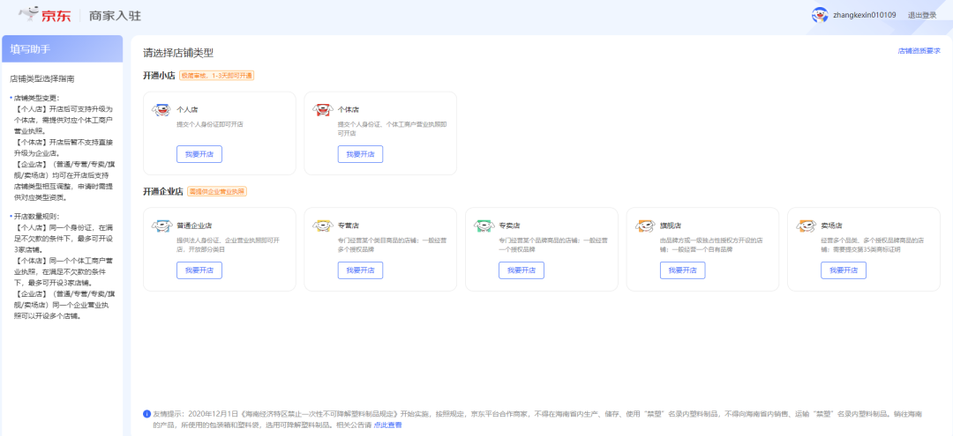The image size is (953, 436).
Task: Click the 开通小店 section title
Action: [159, 76]
